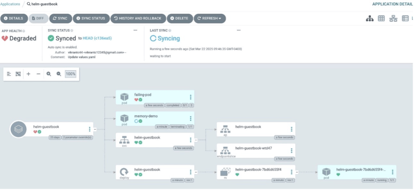
Task: Open kebab menu of memory-demo pod
Action: (190, 119)
